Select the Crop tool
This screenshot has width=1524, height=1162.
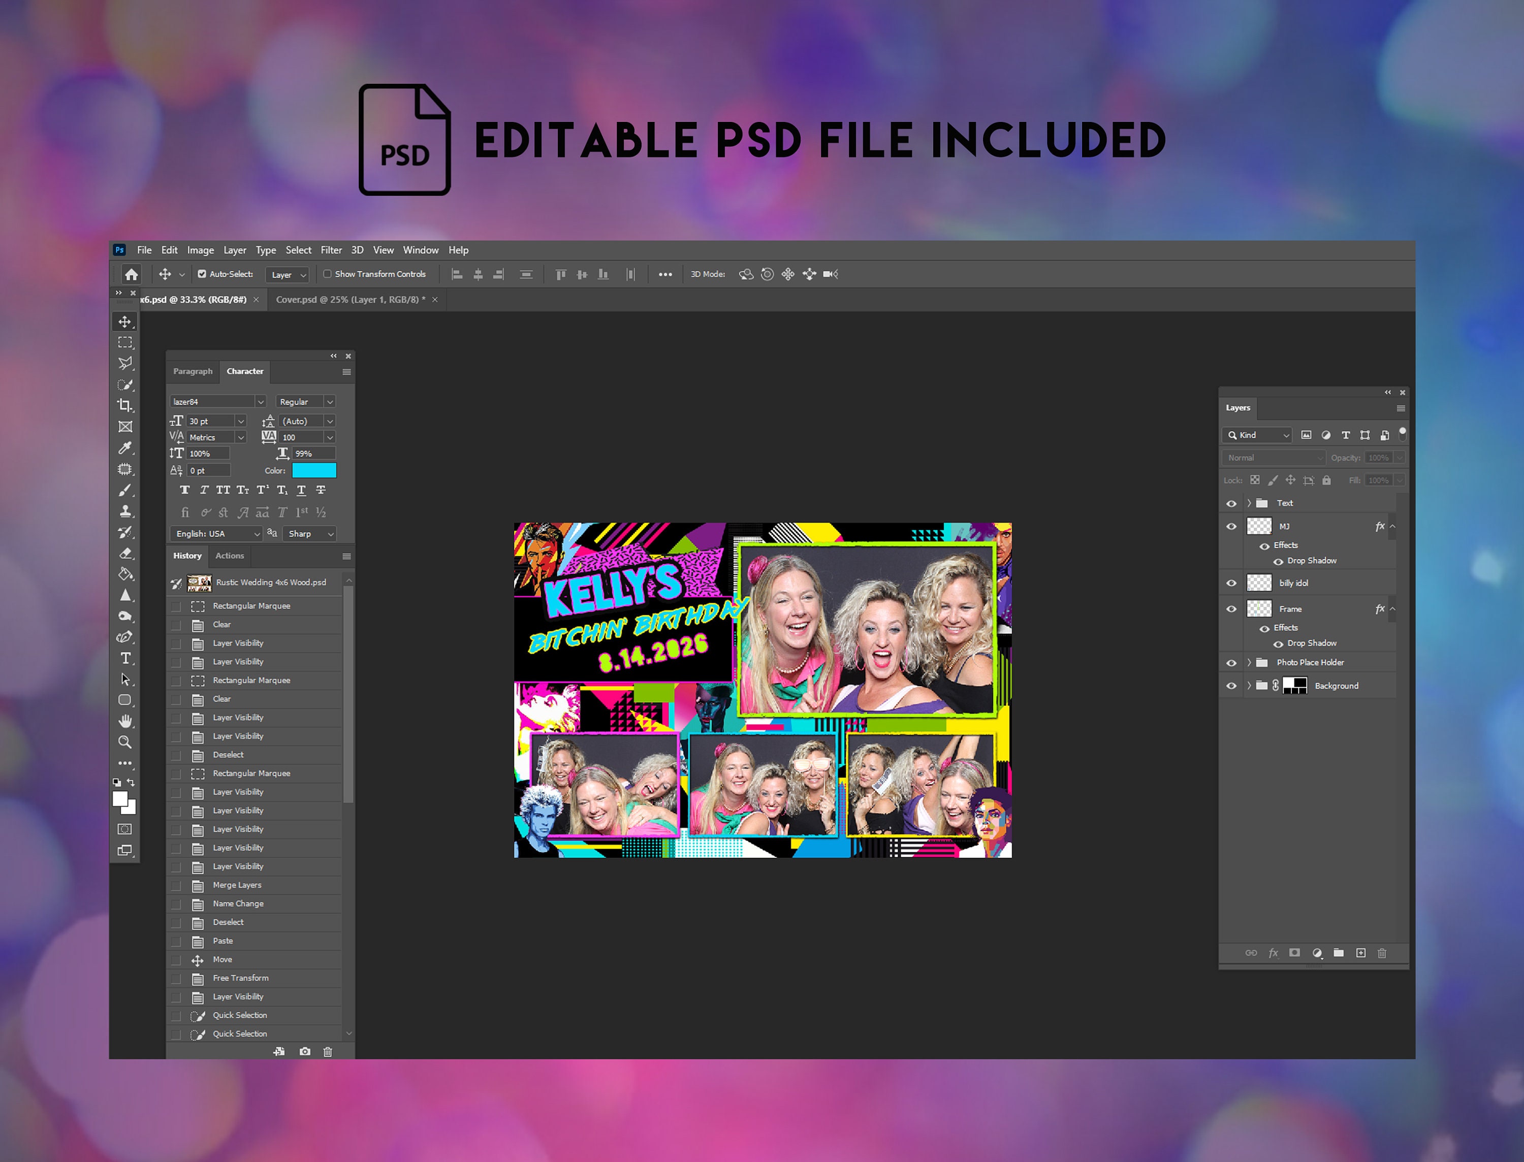coord(125,406)
